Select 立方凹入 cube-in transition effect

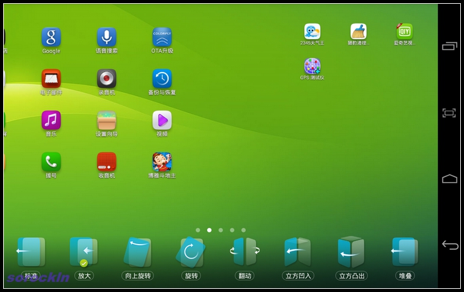(x=298, y=252)
